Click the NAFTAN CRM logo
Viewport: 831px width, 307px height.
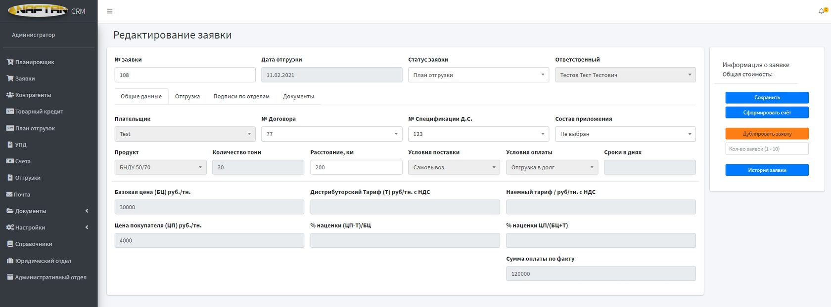[46, 10]
